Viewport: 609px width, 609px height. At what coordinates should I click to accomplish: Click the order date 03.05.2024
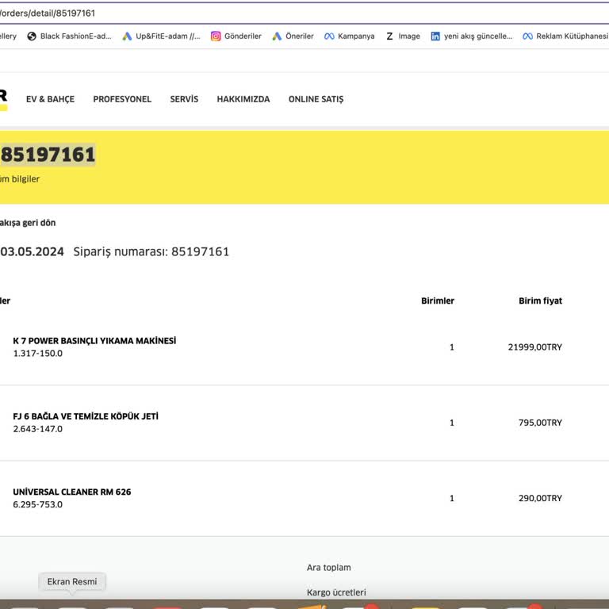[x=32, y=251]
